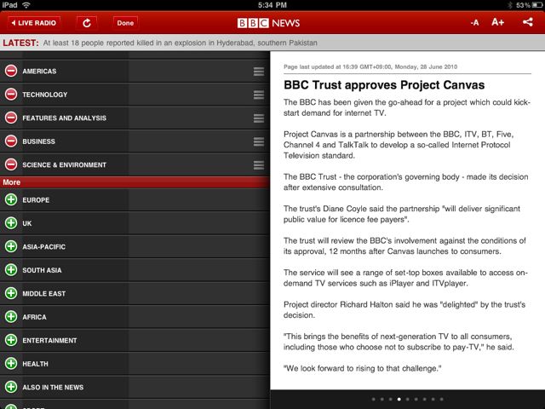Add the Africa section with its plus icon
The image size is (545, 409).
(11, 316)
